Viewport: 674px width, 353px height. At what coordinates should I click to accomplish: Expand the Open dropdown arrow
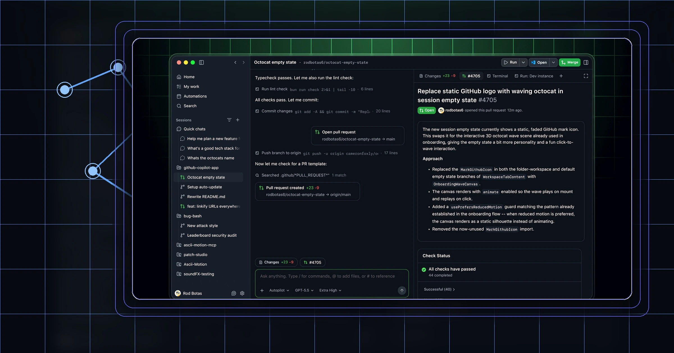(x=553, y=62)
